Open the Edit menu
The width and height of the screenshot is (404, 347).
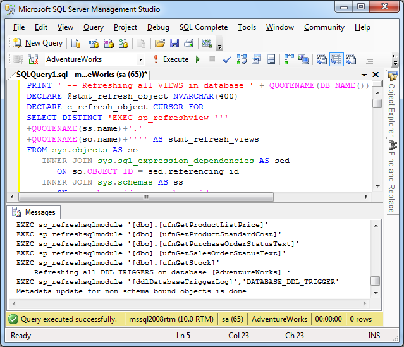point(41,27)
